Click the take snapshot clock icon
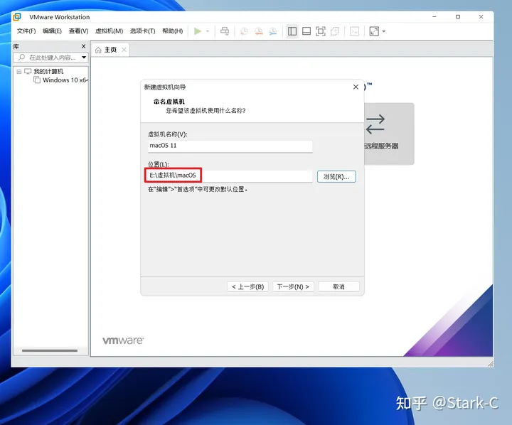This screenshot has height=425, width=512. tap(244, 31)
